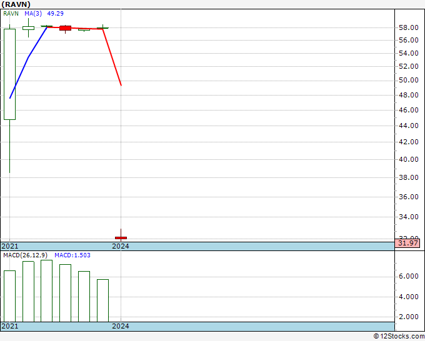Click the tall white 2021 candlestick body
This screenshot has height=341, width=425.
coord(10,74)
